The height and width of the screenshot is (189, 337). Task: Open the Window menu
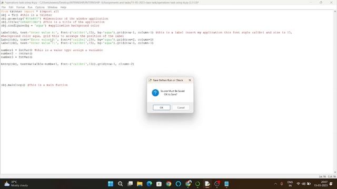(52, 7)
